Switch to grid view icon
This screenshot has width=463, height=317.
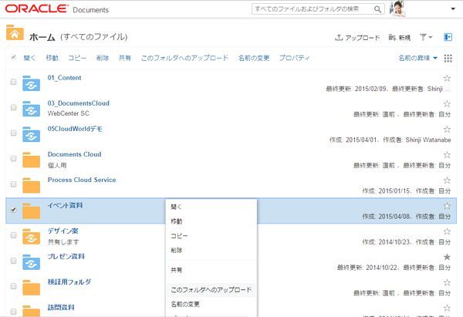(448, 58)
